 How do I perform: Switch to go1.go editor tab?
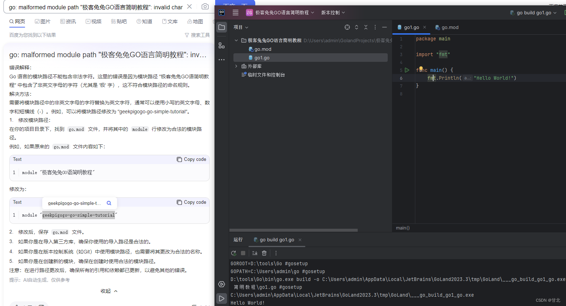(x=411, y=27)
